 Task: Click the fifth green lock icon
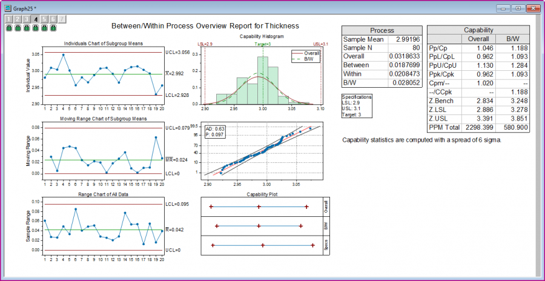(44, 27)
